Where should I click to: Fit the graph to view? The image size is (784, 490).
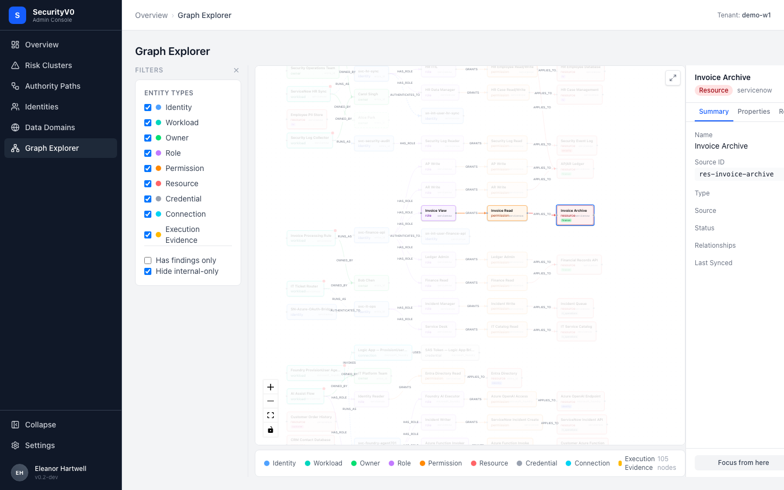(271, 415)
